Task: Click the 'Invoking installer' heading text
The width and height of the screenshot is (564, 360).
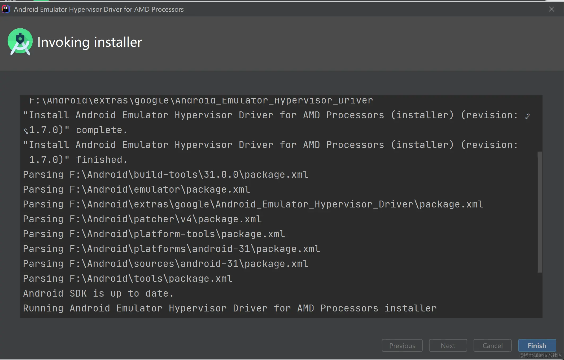Action: pos(90,42)
